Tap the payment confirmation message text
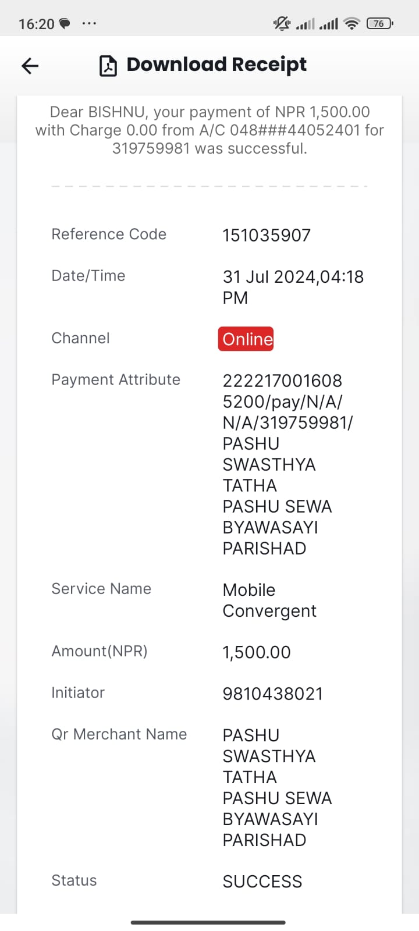Viewport: 419px width, 931px height. tap(210, 130)
